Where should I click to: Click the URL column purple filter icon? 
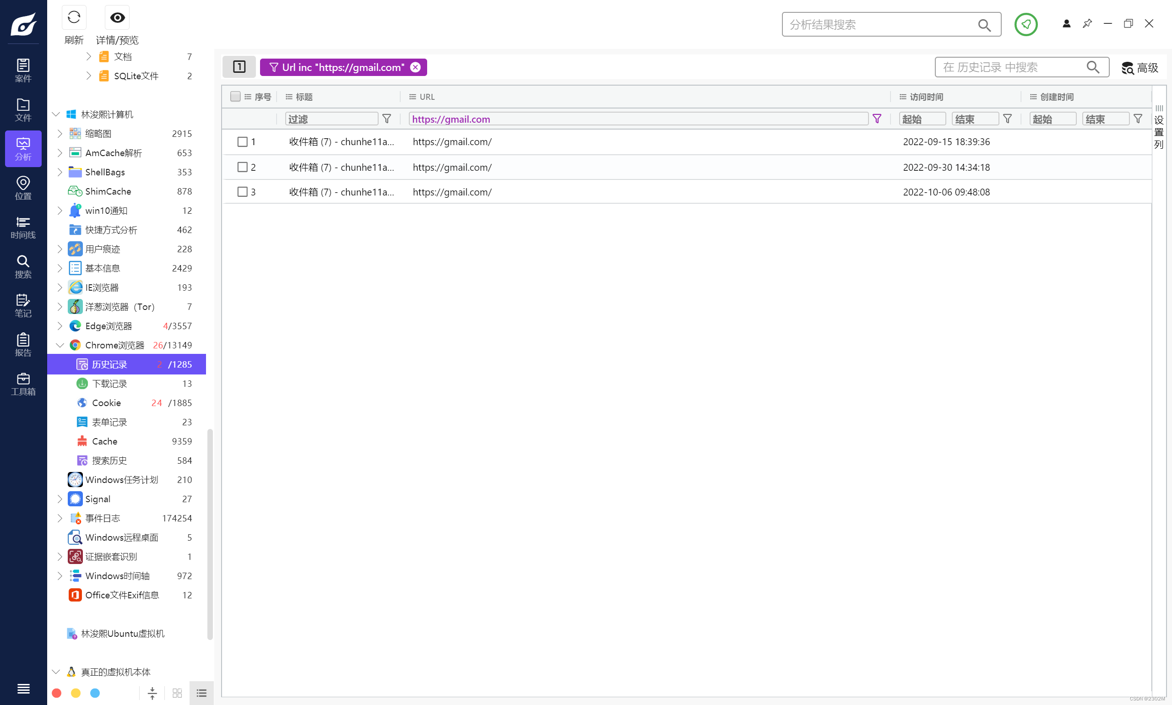pyautogui.click(x=877, y=119)
